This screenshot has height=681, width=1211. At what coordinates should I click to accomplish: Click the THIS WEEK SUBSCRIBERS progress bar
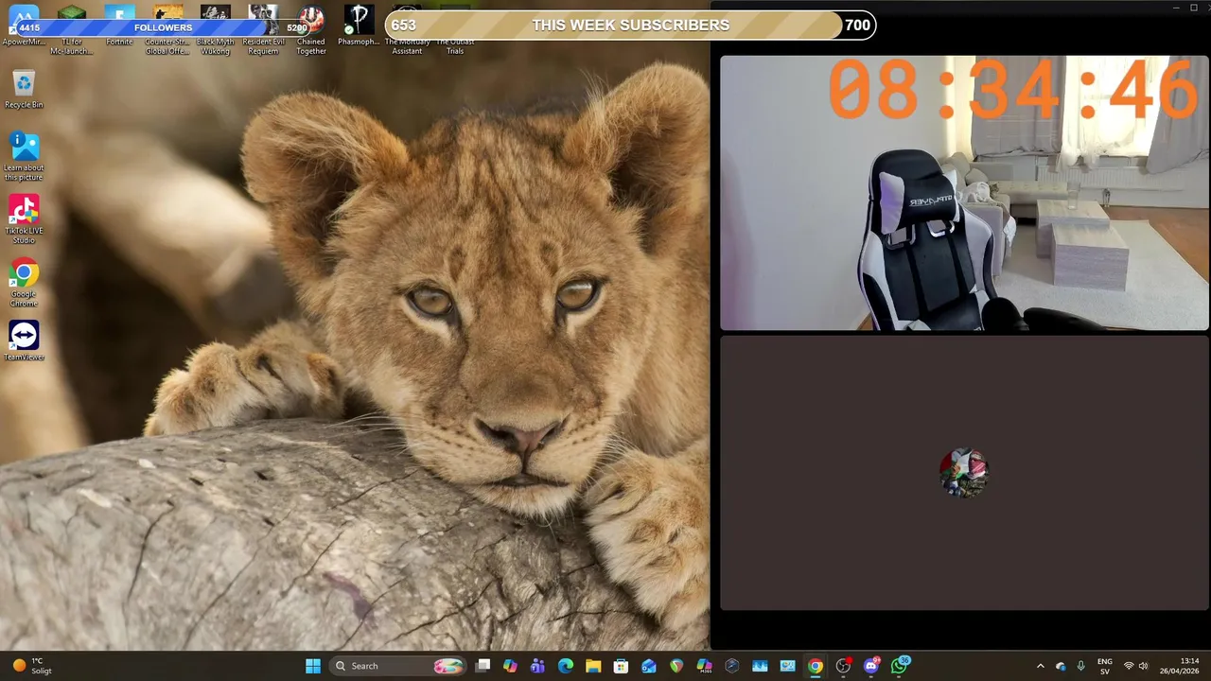(630, 26)
